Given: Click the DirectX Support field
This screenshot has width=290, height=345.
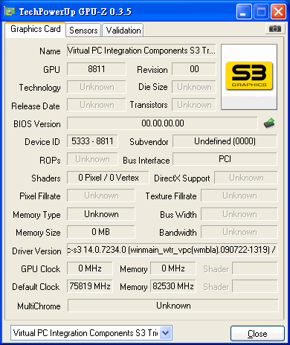Looking at the screenshot, I should coord(246,178).
